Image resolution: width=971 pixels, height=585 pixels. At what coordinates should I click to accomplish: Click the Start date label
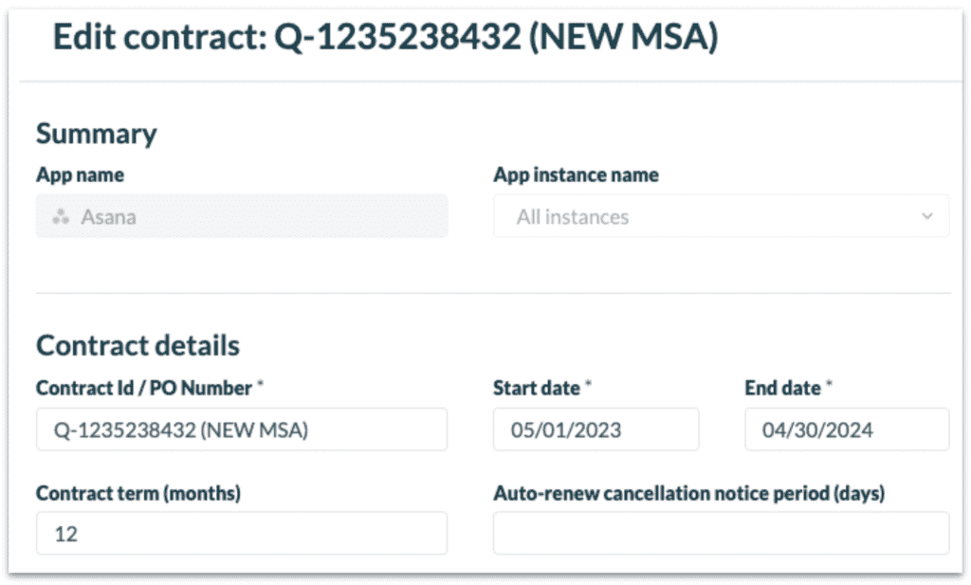[x=537, y=388]
